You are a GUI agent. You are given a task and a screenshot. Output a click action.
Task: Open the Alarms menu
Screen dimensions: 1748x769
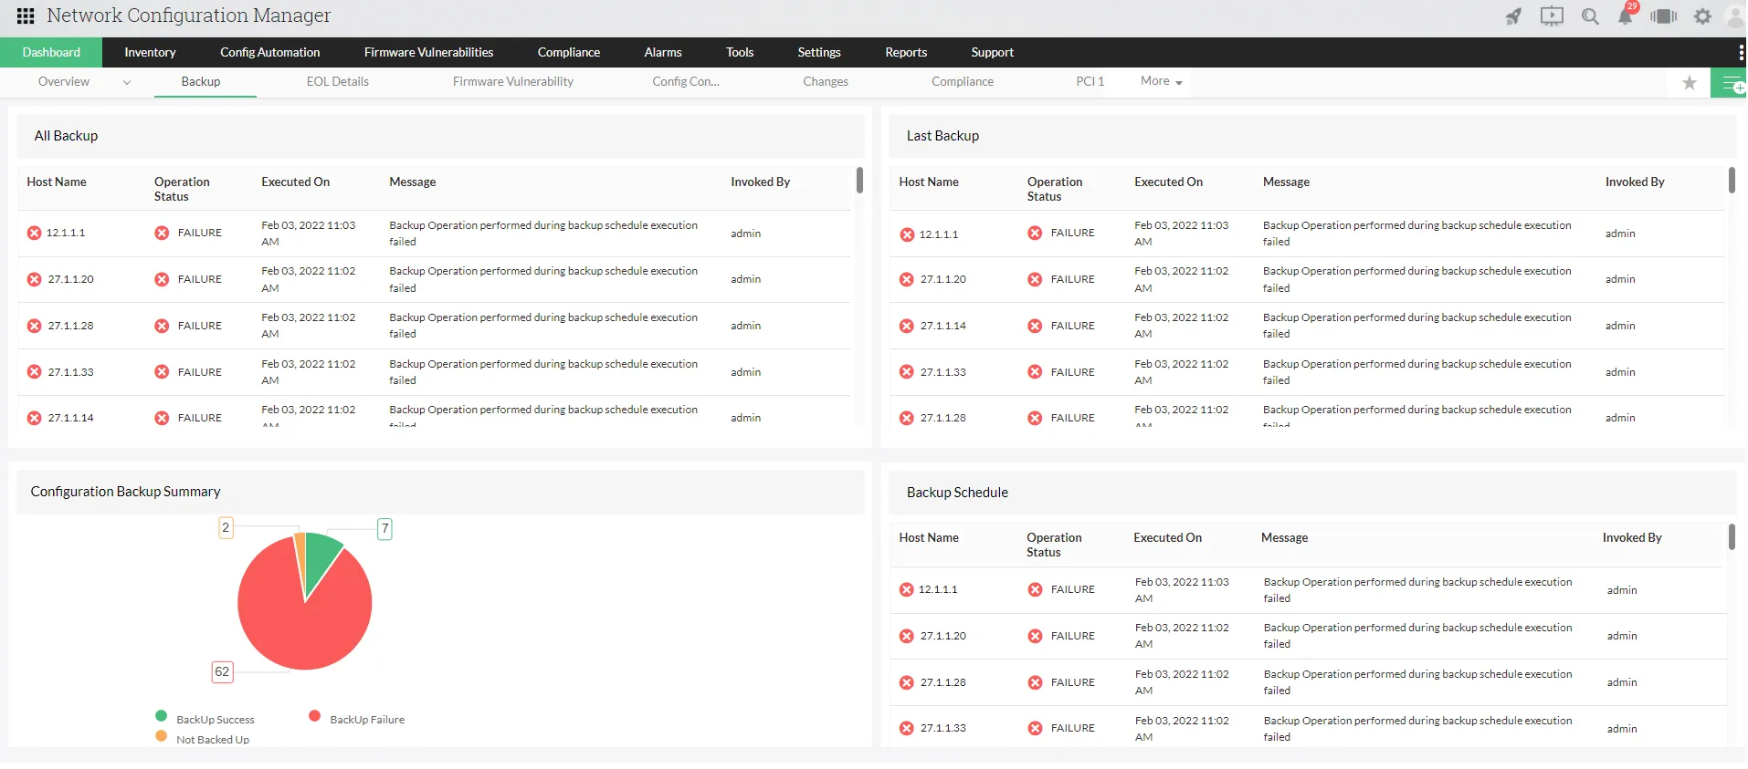coord(663,52)
